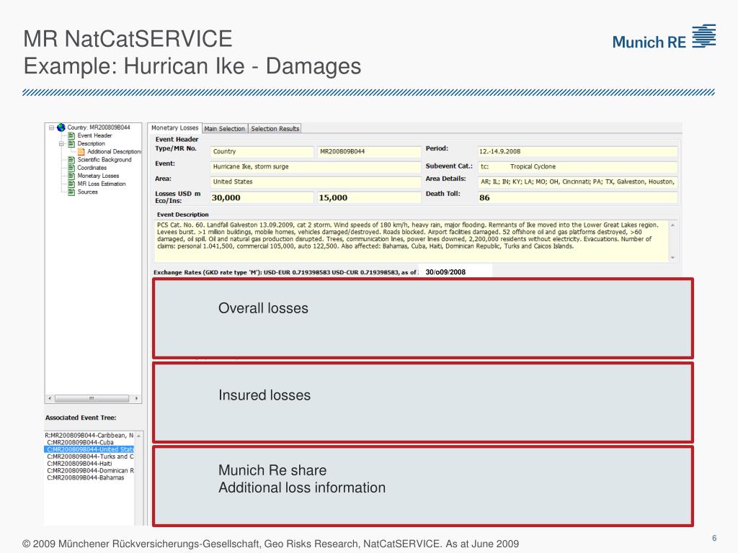Click the up arrow of Event Description scrollbar

(672, 225)
